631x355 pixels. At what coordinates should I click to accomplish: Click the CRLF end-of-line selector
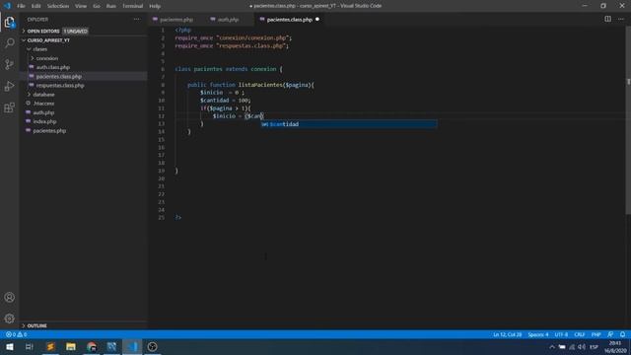click(579, 334)
